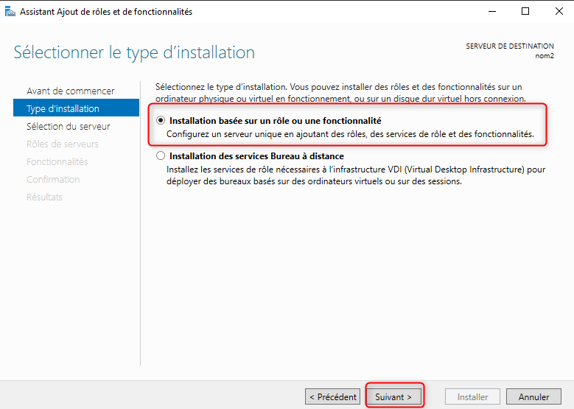This screenshot has width=574, height=409.
Task: Click the wizard icon in title bar
Action: [x=10, y=12]
